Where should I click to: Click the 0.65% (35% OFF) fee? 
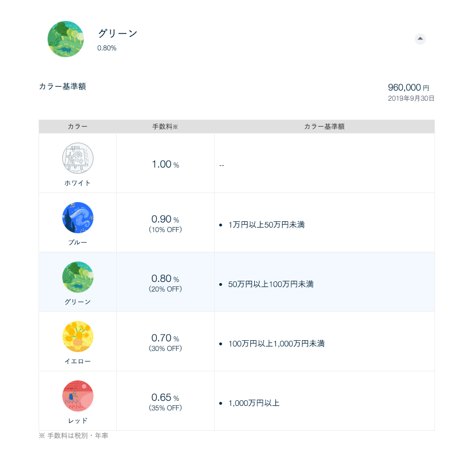tap(165, 402)
